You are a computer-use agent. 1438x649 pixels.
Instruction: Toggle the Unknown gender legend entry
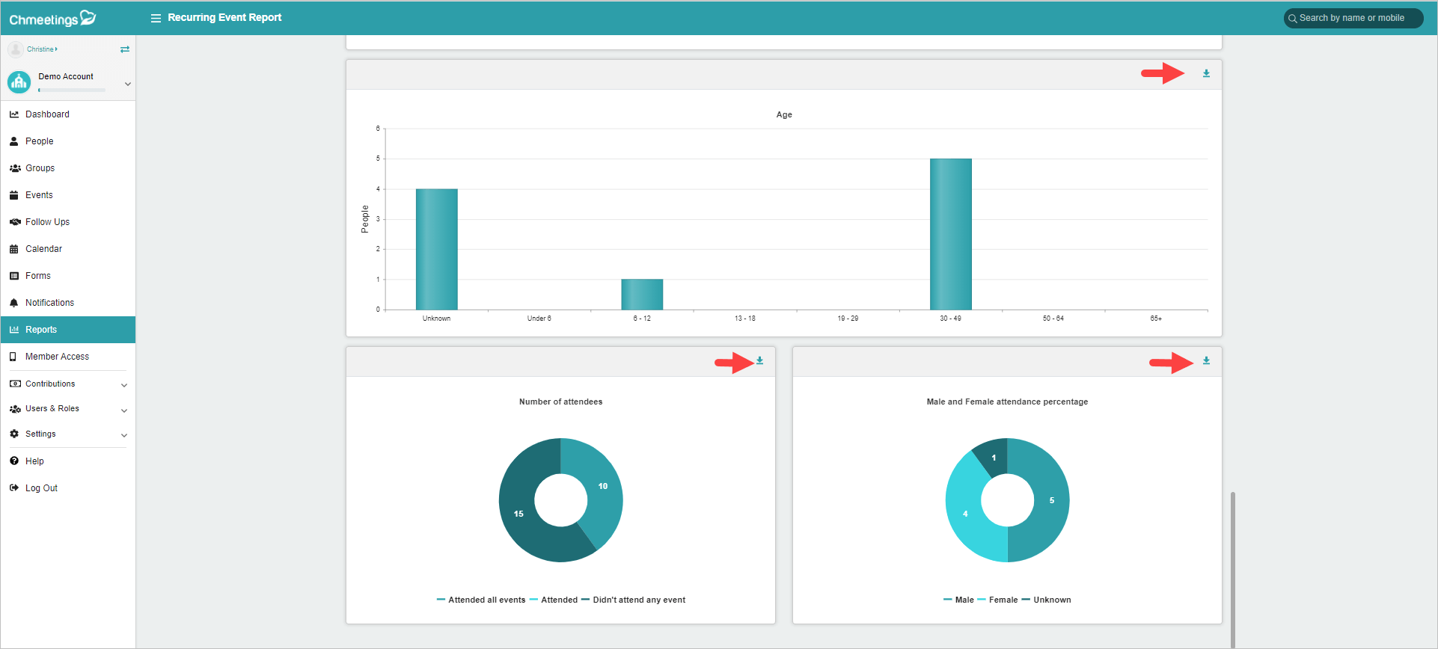pyautogui.click(x=1047, y=600)
